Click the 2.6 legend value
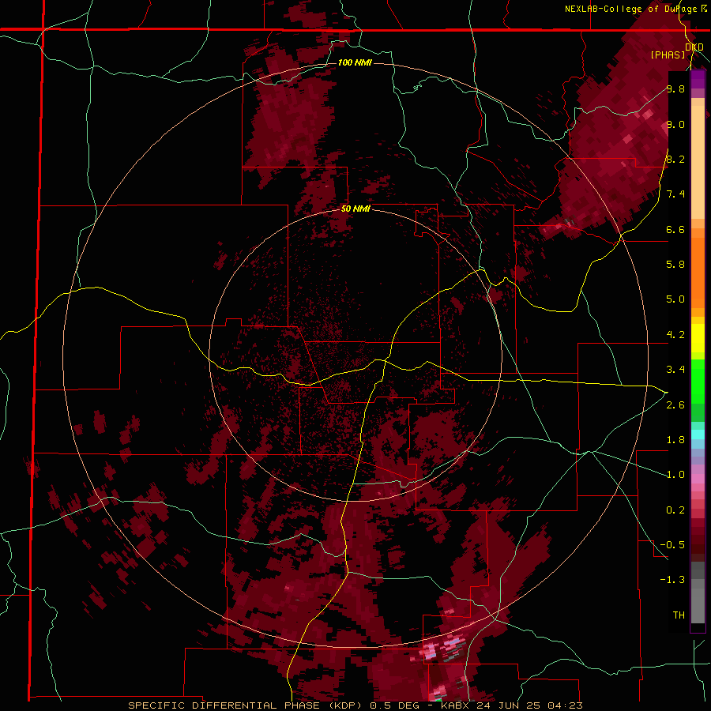The height and width of the screenshot is (711, 711). click(675, 405)
